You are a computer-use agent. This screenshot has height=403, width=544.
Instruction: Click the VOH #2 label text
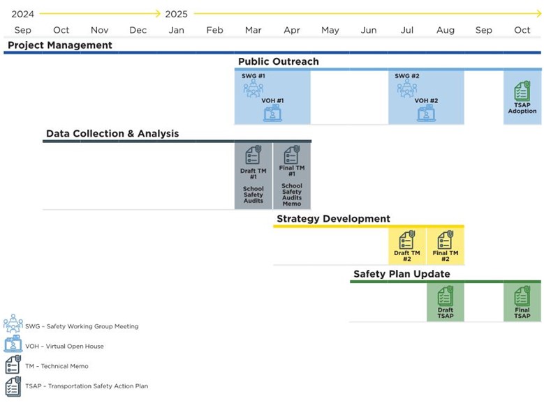pyautogui.click(x=426, y=100)
